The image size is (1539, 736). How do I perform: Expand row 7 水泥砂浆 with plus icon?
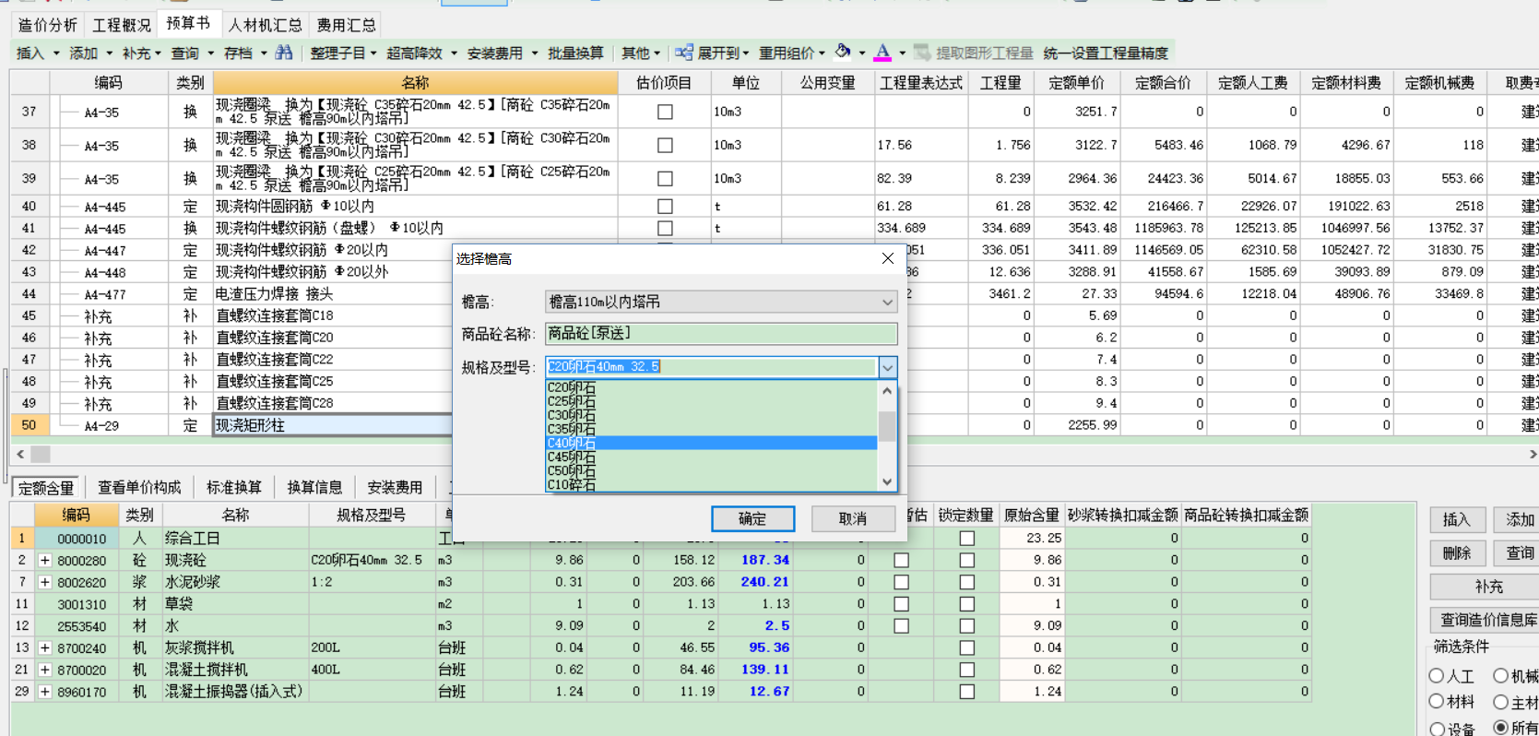(44, 582)
